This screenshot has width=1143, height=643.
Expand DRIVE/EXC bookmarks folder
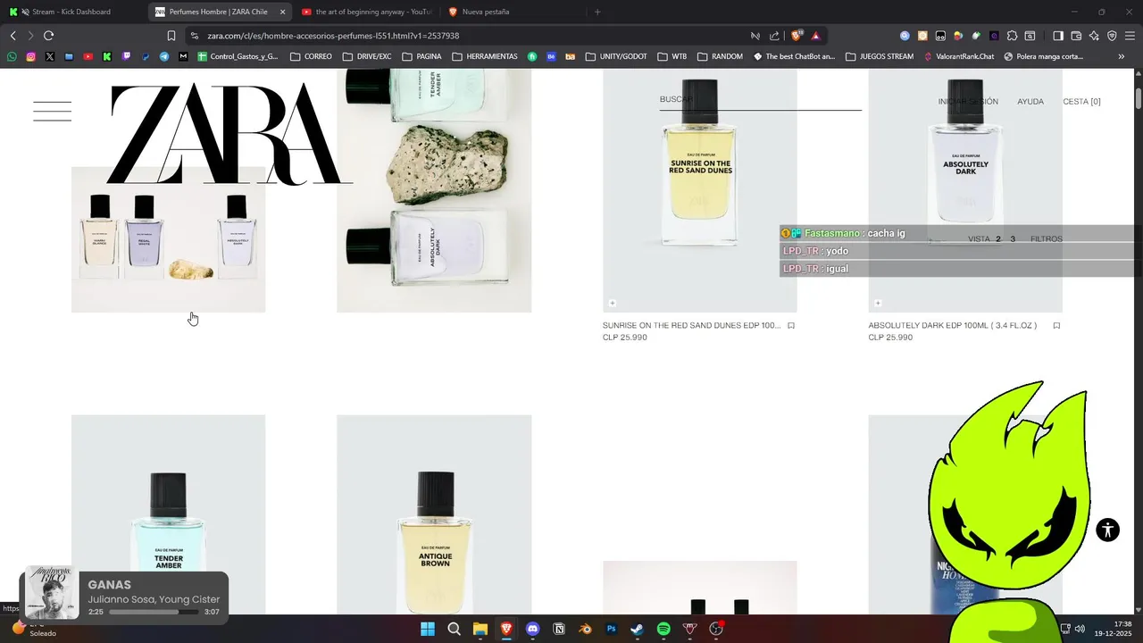pyautogui.click(x=367, y=56)
